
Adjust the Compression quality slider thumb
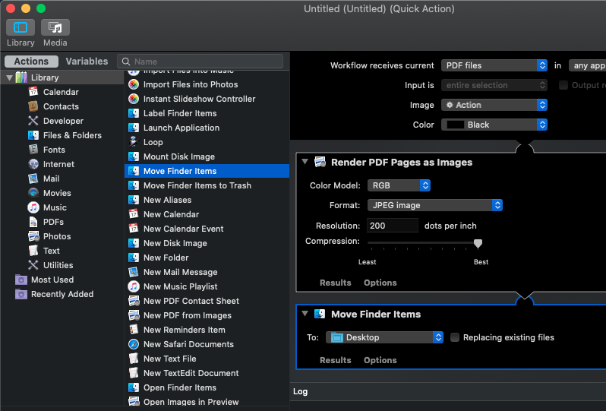478,244
